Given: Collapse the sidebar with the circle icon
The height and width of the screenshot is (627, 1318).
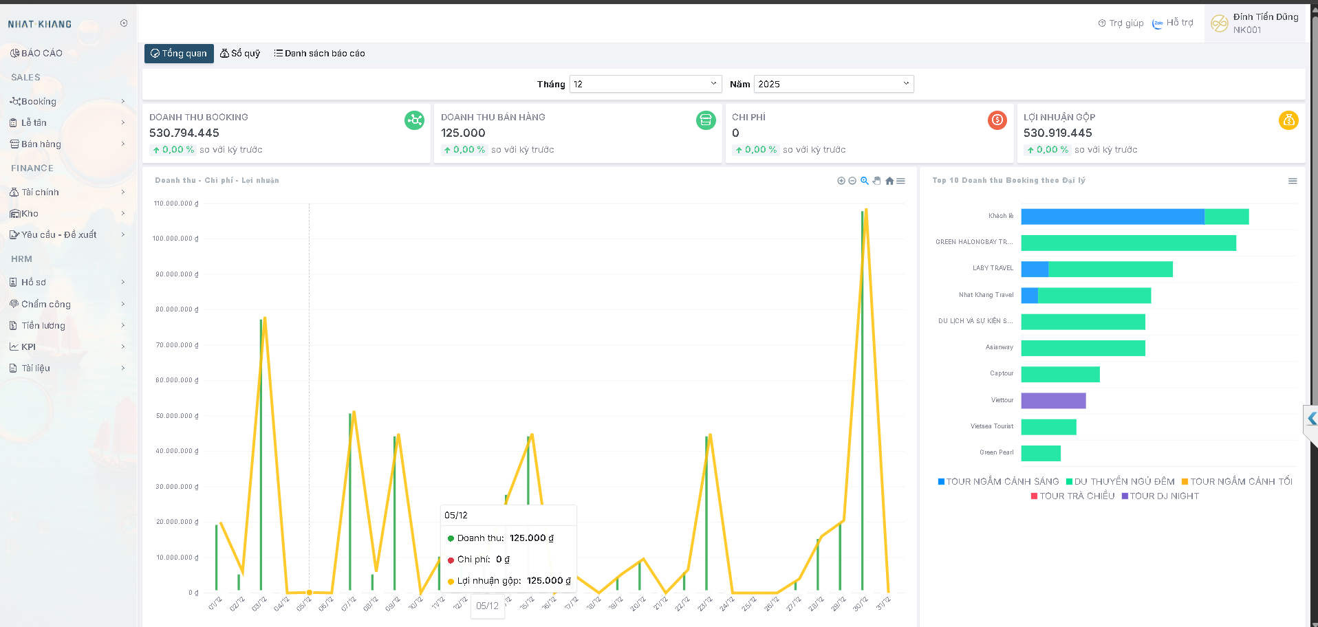Looking at the screenshot, I should (124, 23).
